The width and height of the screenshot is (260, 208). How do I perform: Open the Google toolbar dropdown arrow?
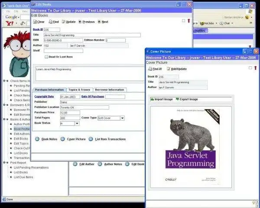tap(19, 17)
